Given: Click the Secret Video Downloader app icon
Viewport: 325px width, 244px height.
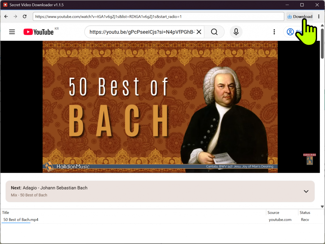Looking at the screenshot, I should 5,5.
